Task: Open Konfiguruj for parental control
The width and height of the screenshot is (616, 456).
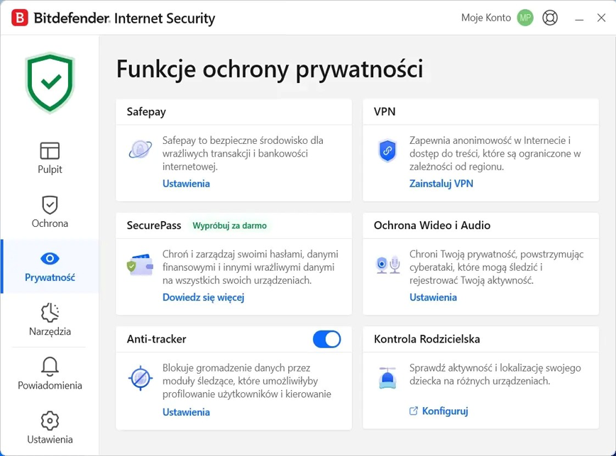Action: click(444, 411)
